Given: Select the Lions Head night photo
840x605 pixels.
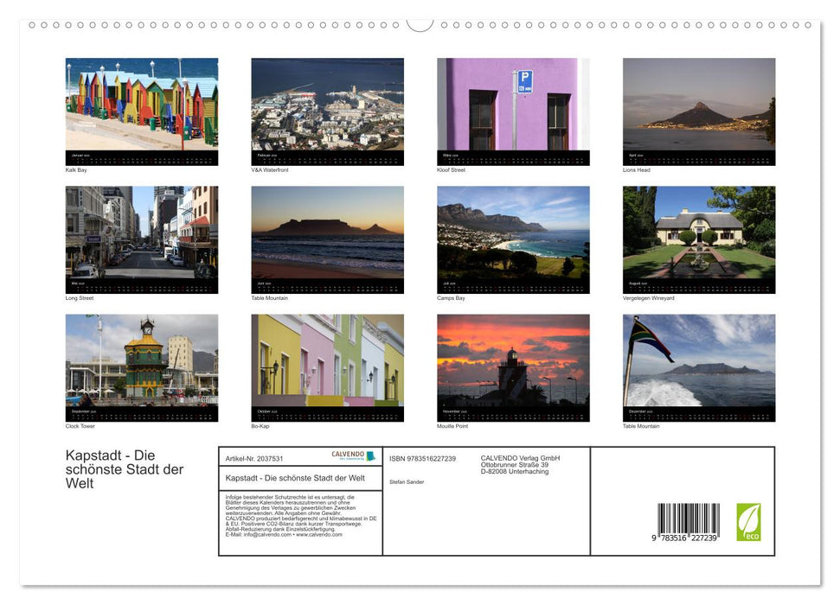Looking at the screenshot, I should pyautogui.click(x=698, y=108).
